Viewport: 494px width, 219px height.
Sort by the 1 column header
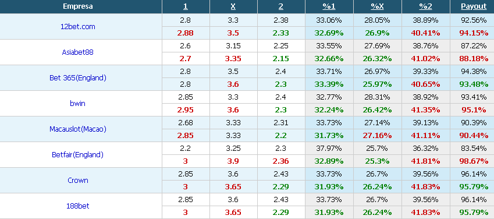tap(186, 6)
